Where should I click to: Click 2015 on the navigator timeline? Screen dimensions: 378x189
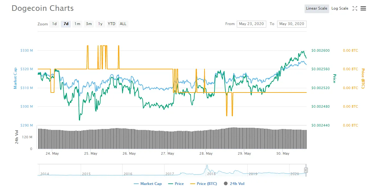point(86,174)
